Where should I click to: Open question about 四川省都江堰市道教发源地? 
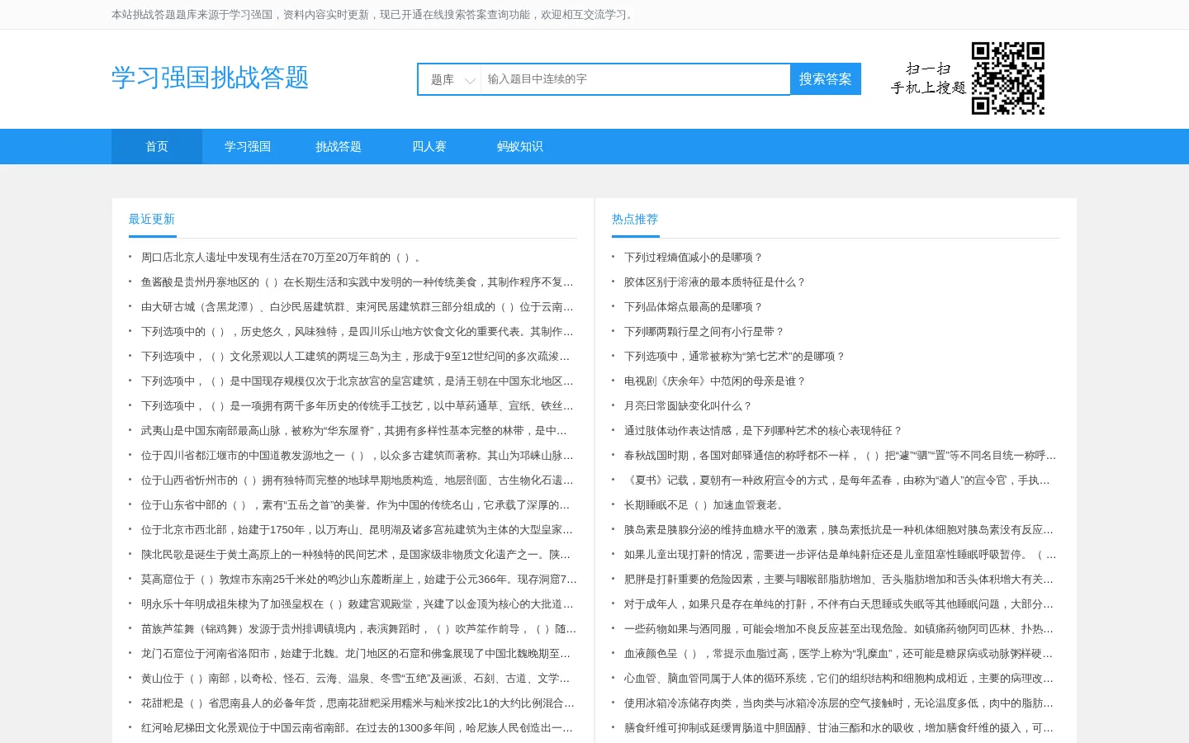click(x=358, y=456)
